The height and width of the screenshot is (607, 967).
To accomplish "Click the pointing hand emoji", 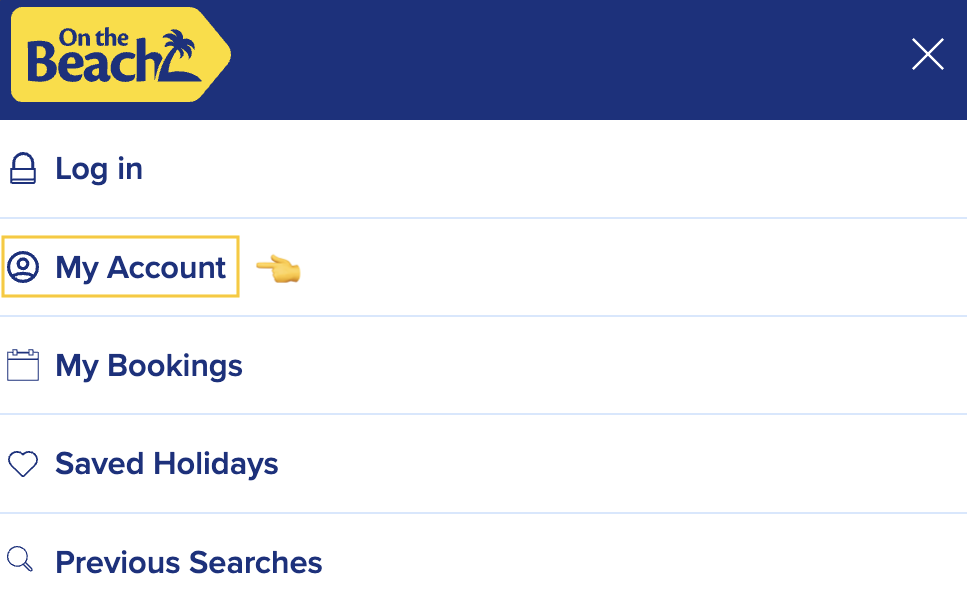I will (278, 268).
